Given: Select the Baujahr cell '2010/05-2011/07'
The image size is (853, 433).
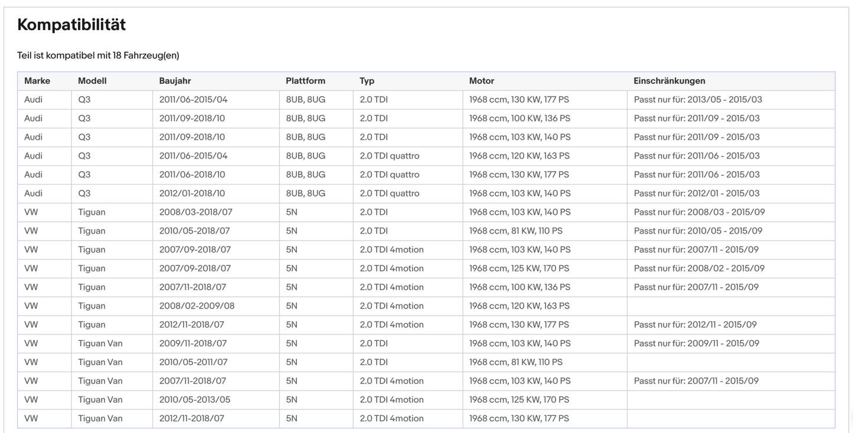Looking at the screenshot, I should (x=193, y=362).
